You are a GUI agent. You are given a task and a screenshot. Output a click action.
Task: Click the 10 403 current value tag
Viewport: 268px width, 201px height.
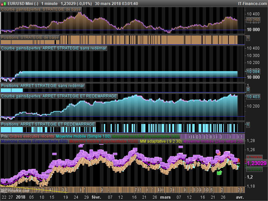(253, 96)
